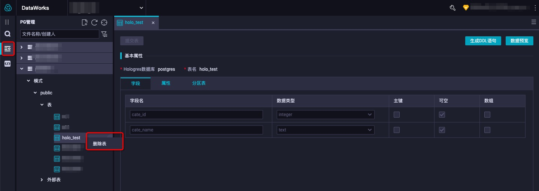Open the wrench settings icon
The height and width of the screenshot is (191, 539).
click(452, 8)
